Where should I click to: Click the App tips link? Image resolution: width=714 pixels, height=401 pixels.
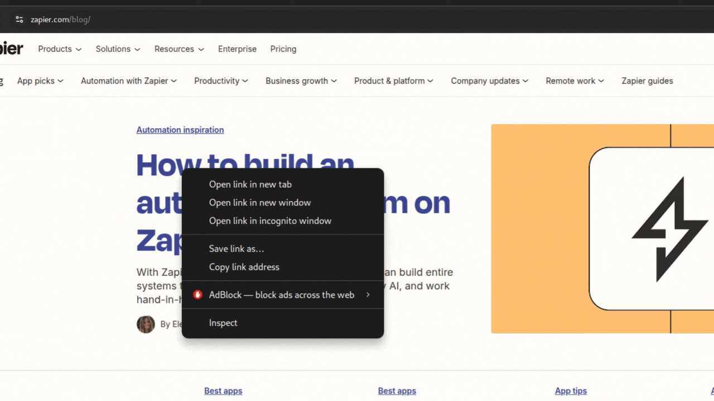tap(571, 391)
